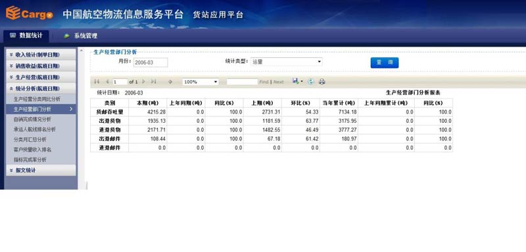Click the 货邮吞吐量 row label
The width and height of the screenshot is (526, 252).
point(109,112)
